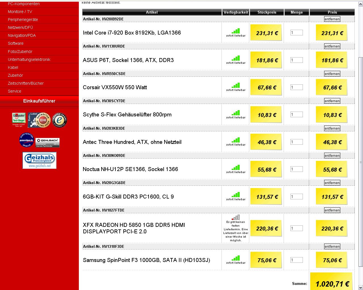
Task: Open XFX RADEON HD 5850 product name
Action: [x=134, y=228]
